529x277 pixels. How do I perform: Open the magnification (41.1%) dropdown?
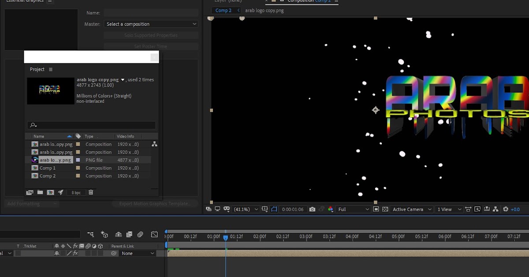click(x=246, y=209)
